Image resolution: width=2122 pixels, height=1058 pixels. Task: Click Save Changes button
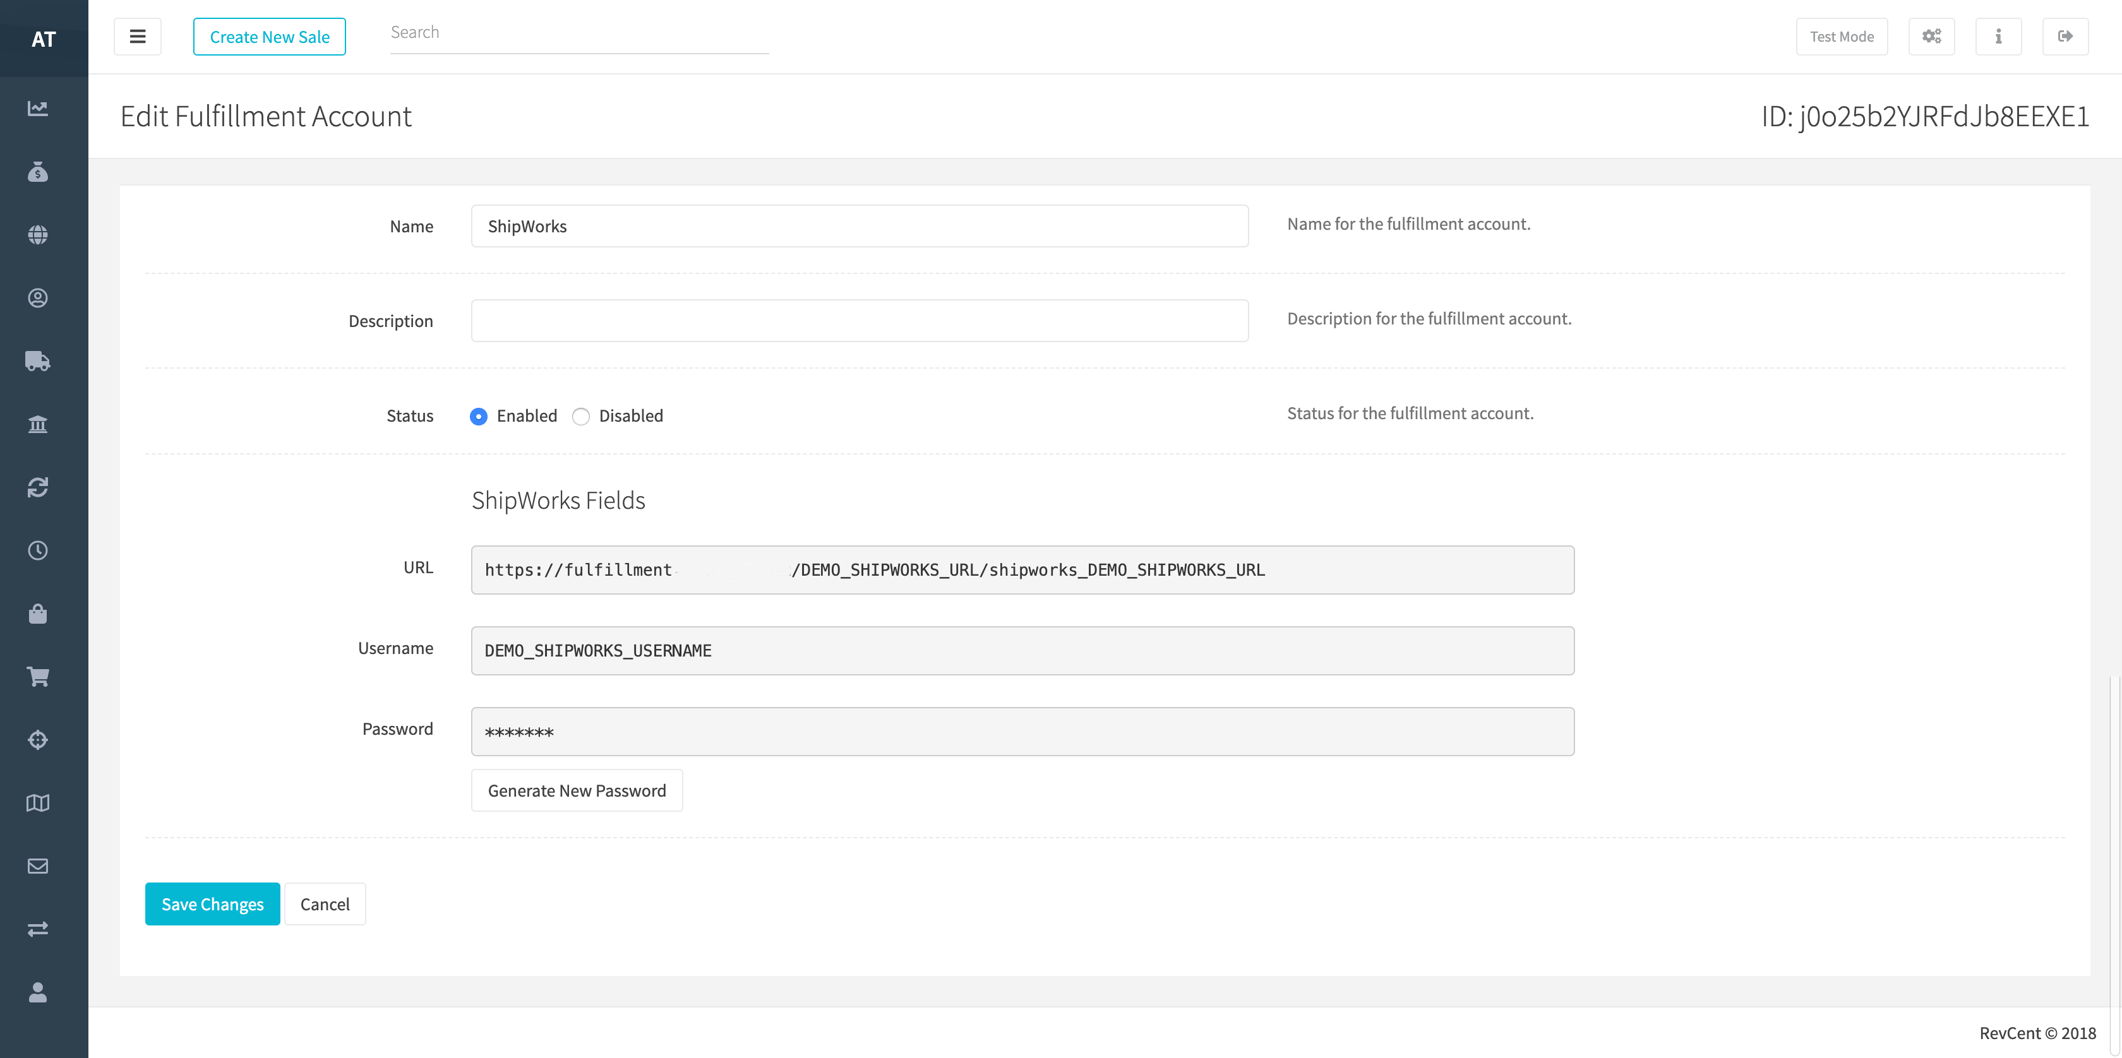click(x=213, y=904)
